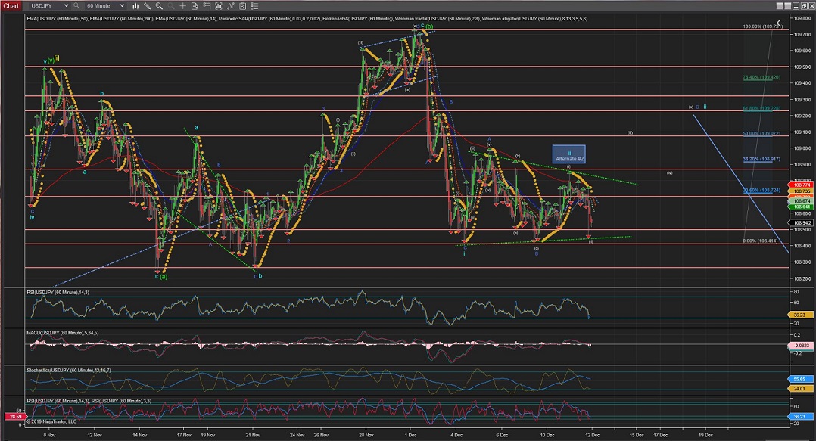This screenshot has width=816, height=441.
Task: Click the 8 Nov date on time axis
Action: 49,435
